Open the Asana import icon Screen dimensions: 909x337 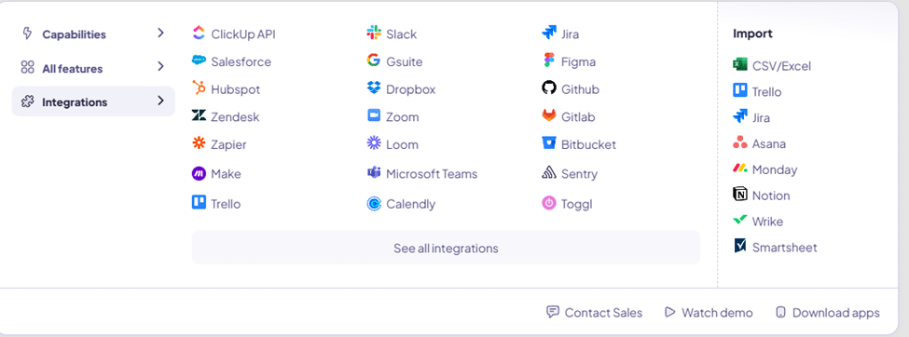[740, 142]
